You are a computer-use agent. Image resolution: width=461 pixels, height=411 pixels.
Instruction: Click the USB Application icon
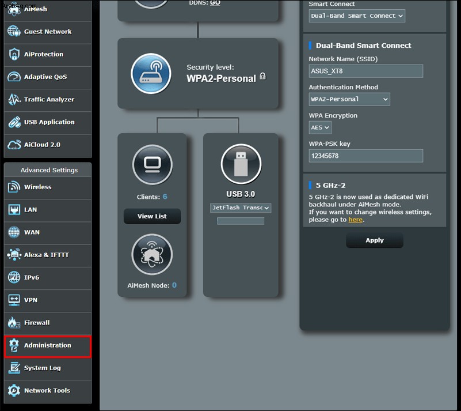coord(14,122)
